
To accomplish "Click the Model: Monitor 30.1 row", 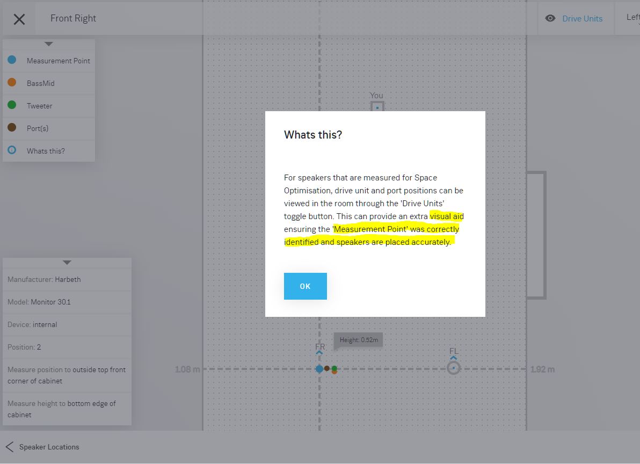I will [67, 302].
